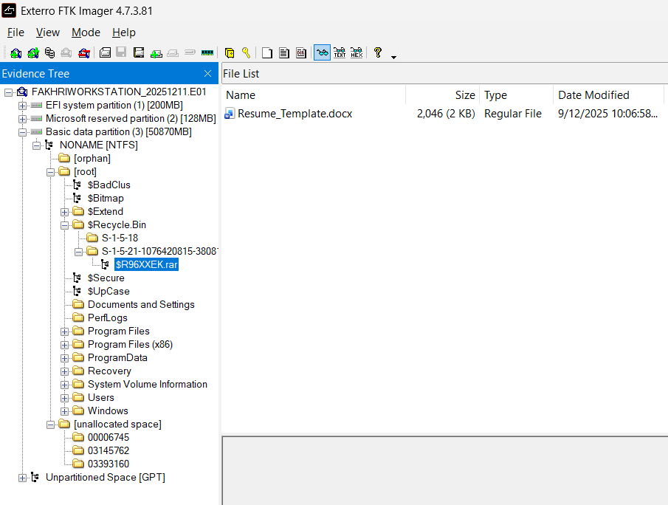Switch preview to HEX view mode
The width and height of the screenshot is (668, 505).
(x=357, y=53)
